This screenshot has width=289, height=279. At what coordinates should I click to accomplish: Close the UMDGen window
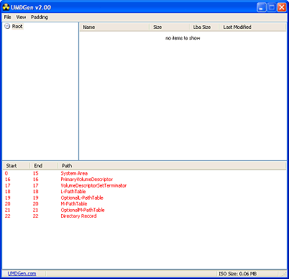(x=282, y=7)
